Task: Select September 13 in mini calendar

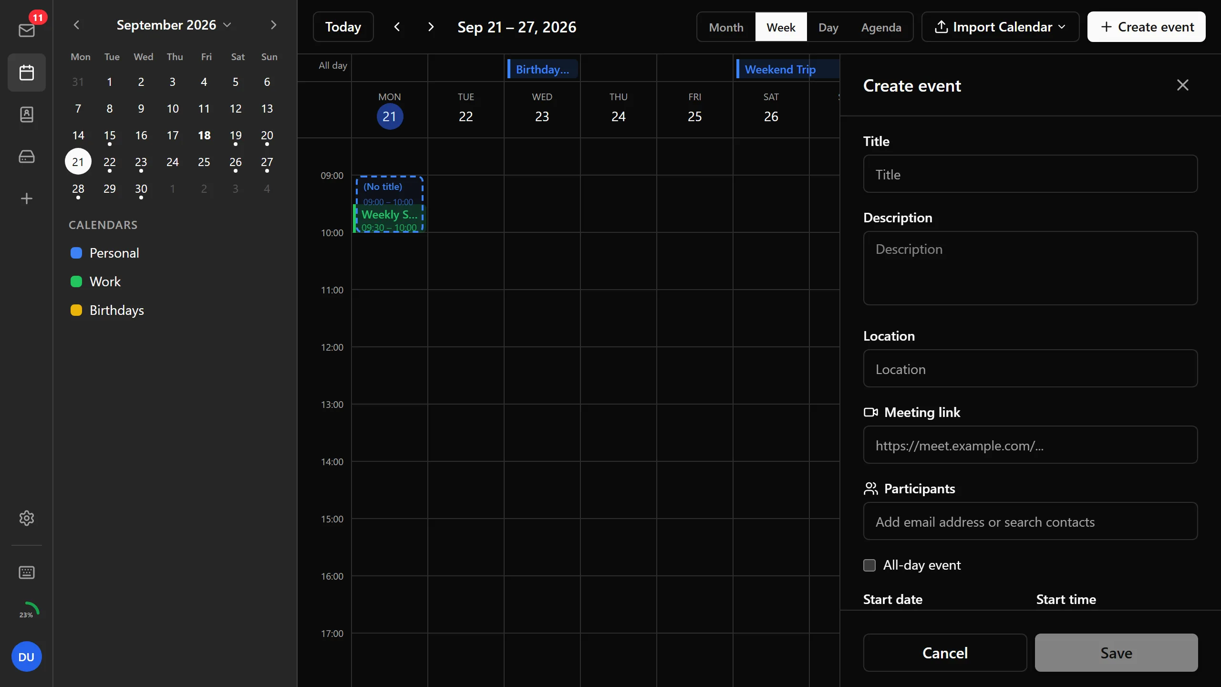Action: point(267,109)
